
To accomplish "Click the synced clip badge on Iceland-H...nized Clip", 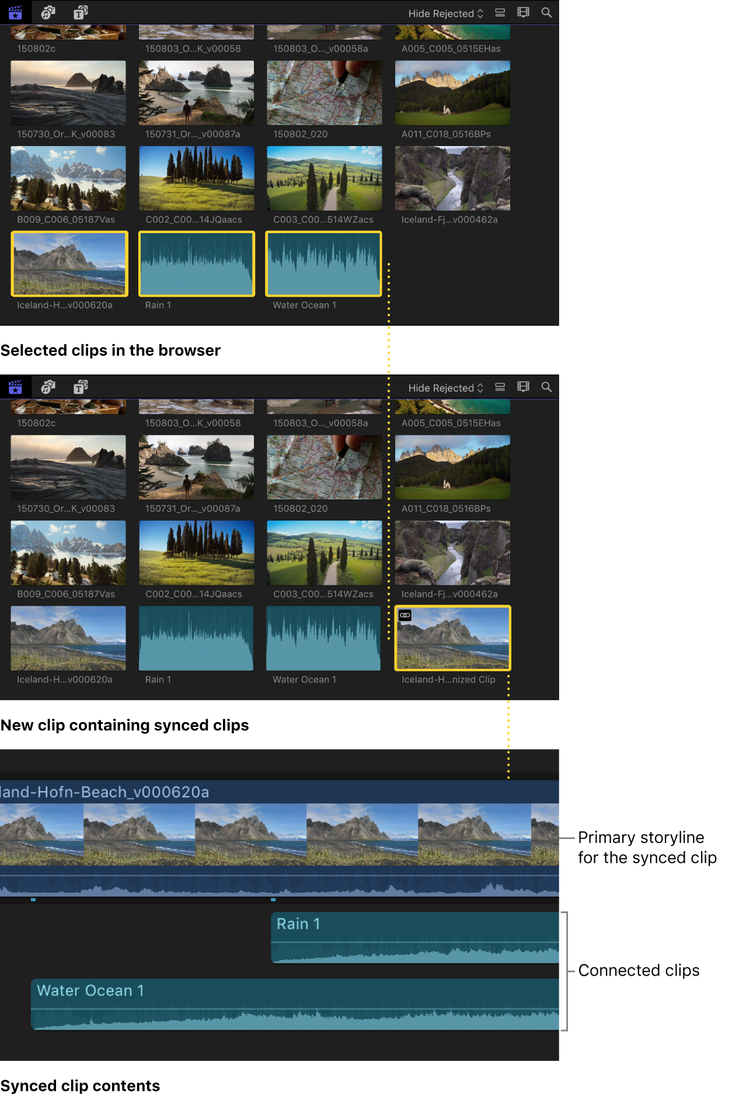I will click(x=405, y=615).
